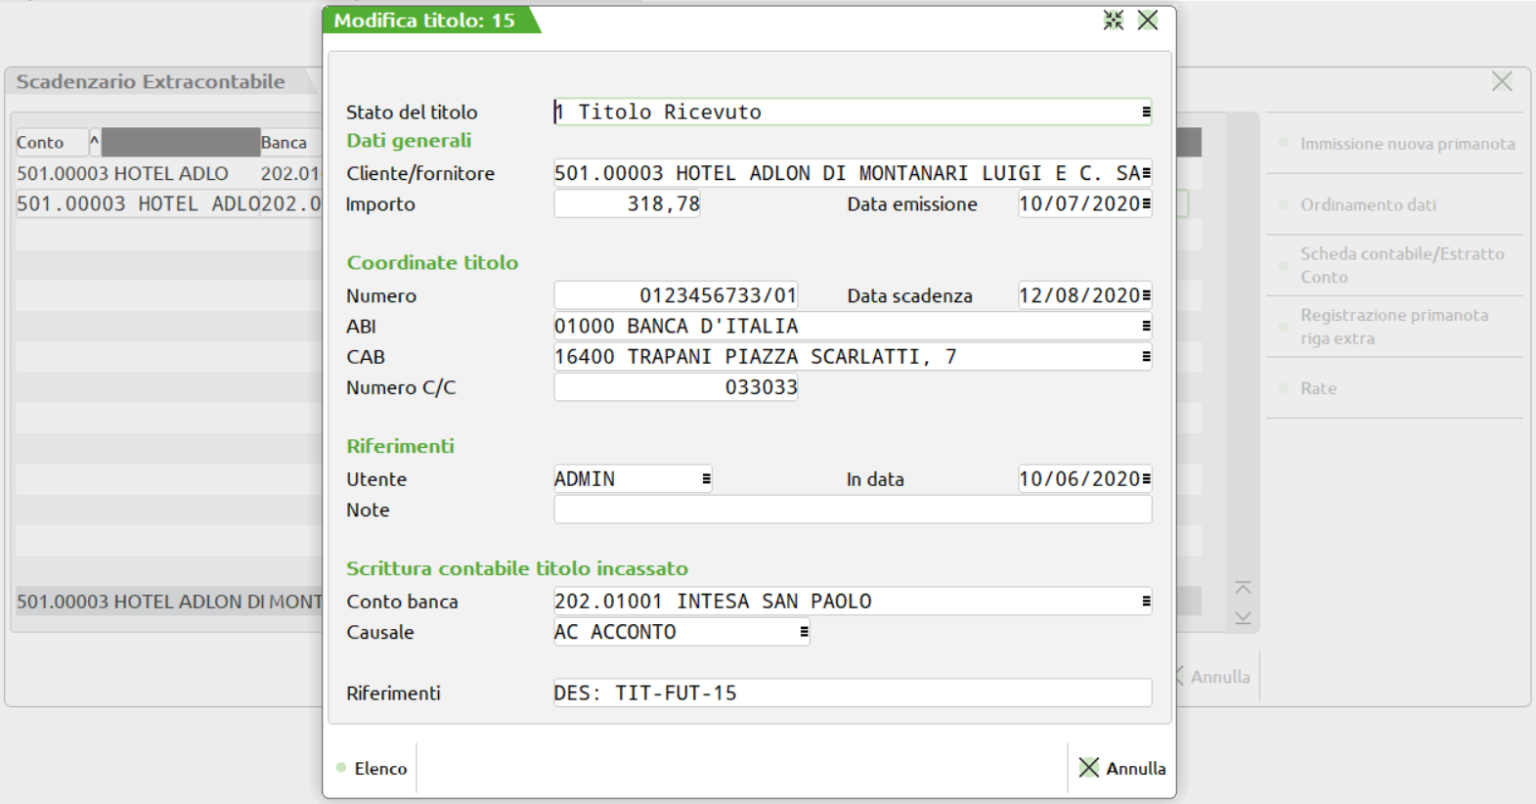1536x804 pixels.
Task: Open the CAB branch lookup
Action: pyautogui.click(x=1146, y=357)
